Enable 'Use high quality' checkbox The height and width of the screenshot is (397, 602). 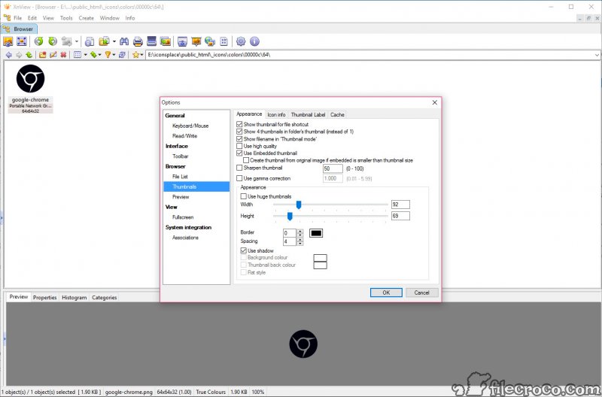click(239, 146)
